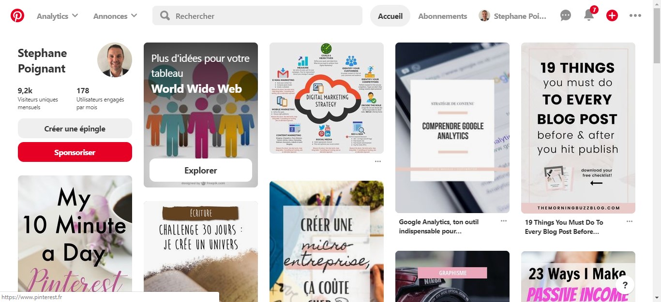Open the Comprendre Google Analytics pin image
Viewport: 661px width, 302px height.
pyautogui.click(x=452, y=128)
